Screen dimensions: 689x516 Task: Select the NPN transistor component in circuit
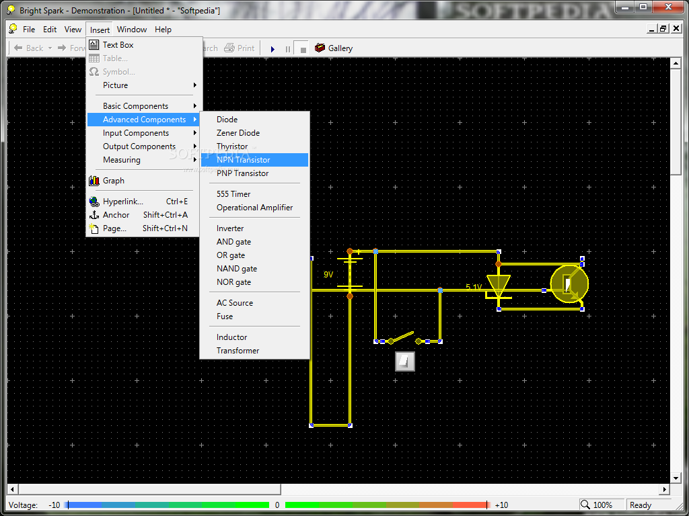pos(569,285)
